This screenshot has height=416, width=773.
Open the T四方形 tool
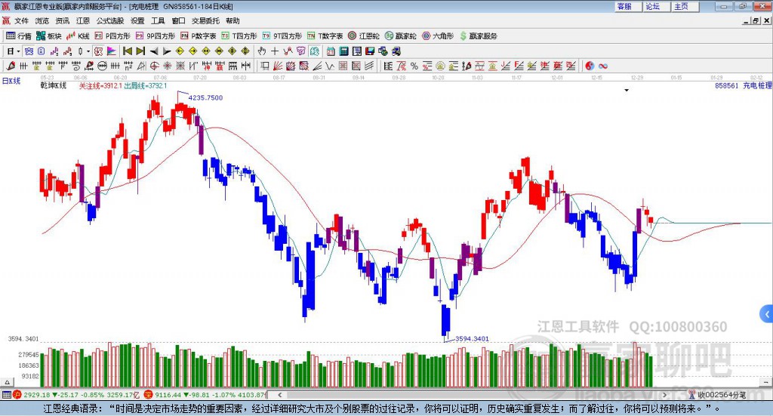point(239,36)
